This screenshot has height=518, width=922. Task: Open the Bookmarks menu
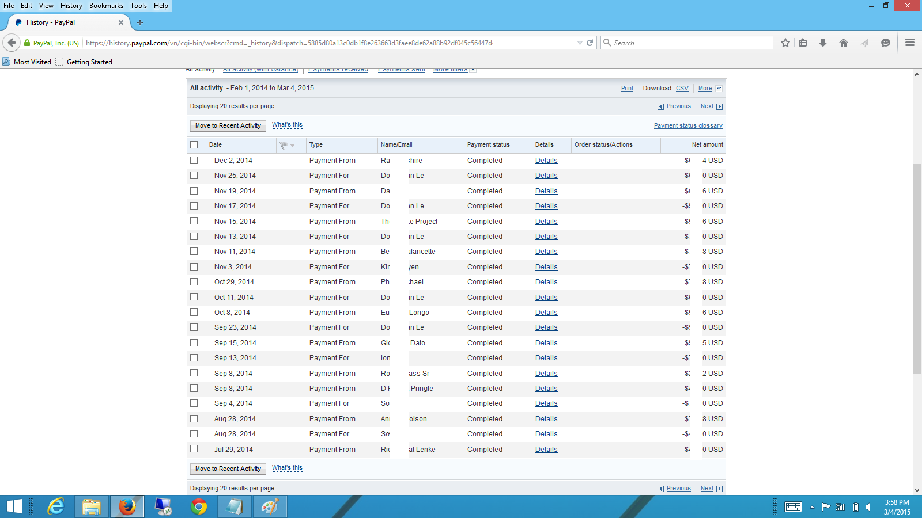[x=106, y=6]
